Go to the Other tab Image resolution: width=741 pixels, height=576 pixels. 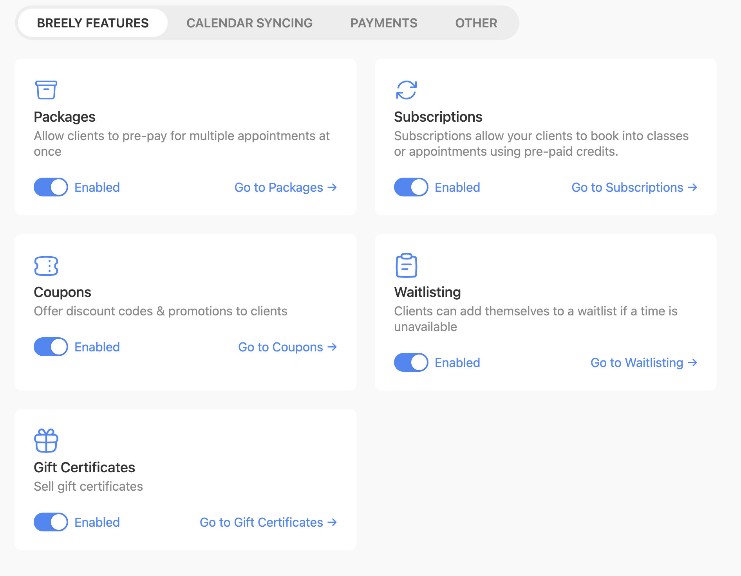[x=476, y=23]
